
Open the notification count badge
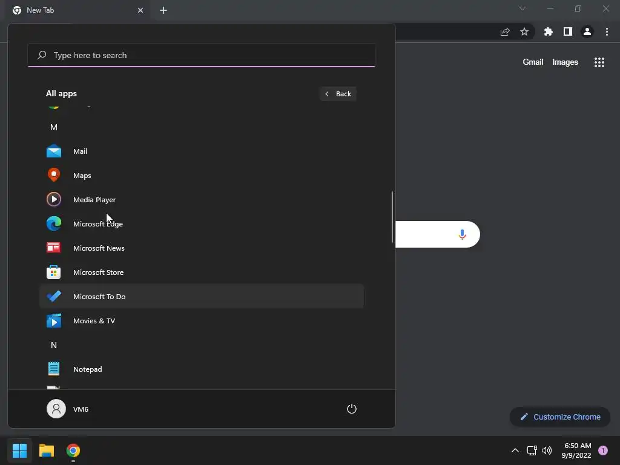(x=603, y=450)
